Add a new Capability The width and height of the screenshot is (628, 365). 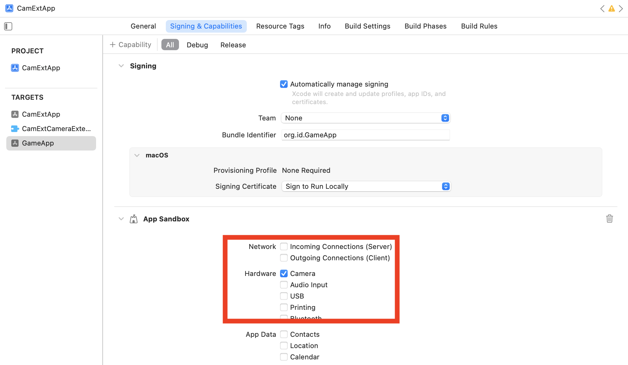pos(131,45)
